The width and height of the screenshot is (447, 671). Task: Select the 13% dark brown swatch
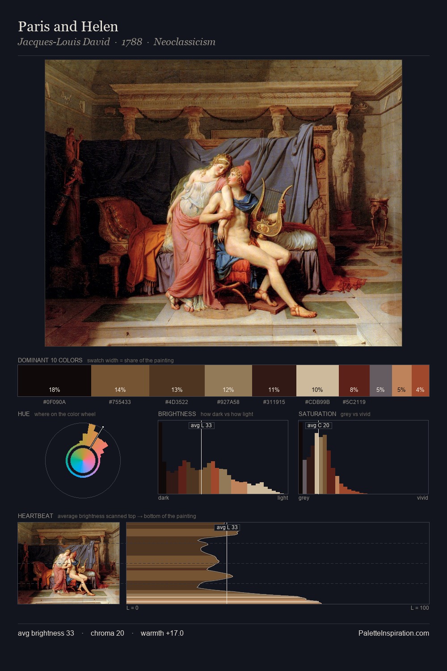coord(177,381)
